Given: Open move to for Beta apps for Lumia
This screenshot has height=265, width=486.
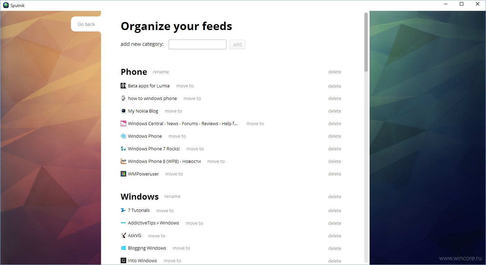Looking at the screenshot, I should (185, 86).
